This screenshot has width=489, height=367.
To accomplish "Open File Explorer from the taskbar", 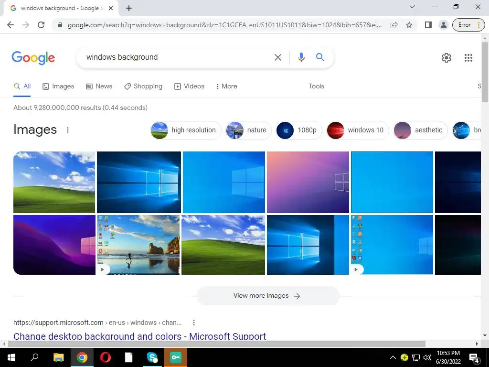I will pos(58,357).
